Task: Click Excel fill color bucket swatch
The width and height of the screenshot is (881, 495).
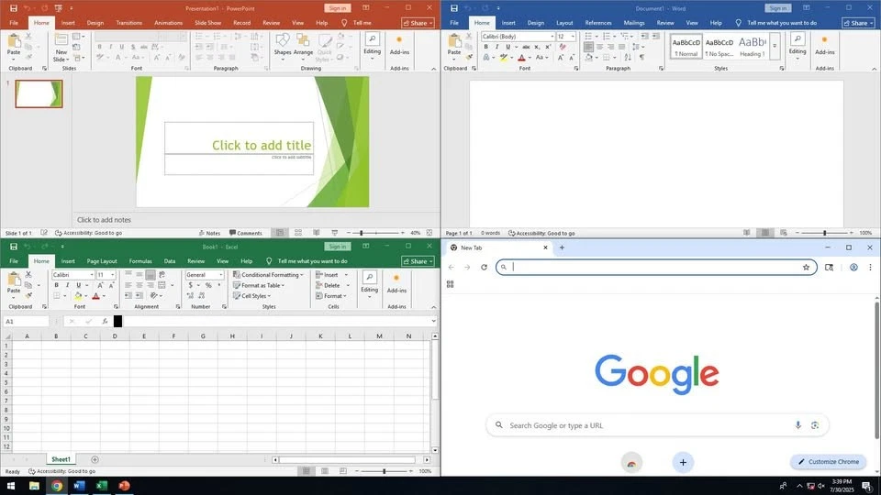Action: click(x=78, y=296)
